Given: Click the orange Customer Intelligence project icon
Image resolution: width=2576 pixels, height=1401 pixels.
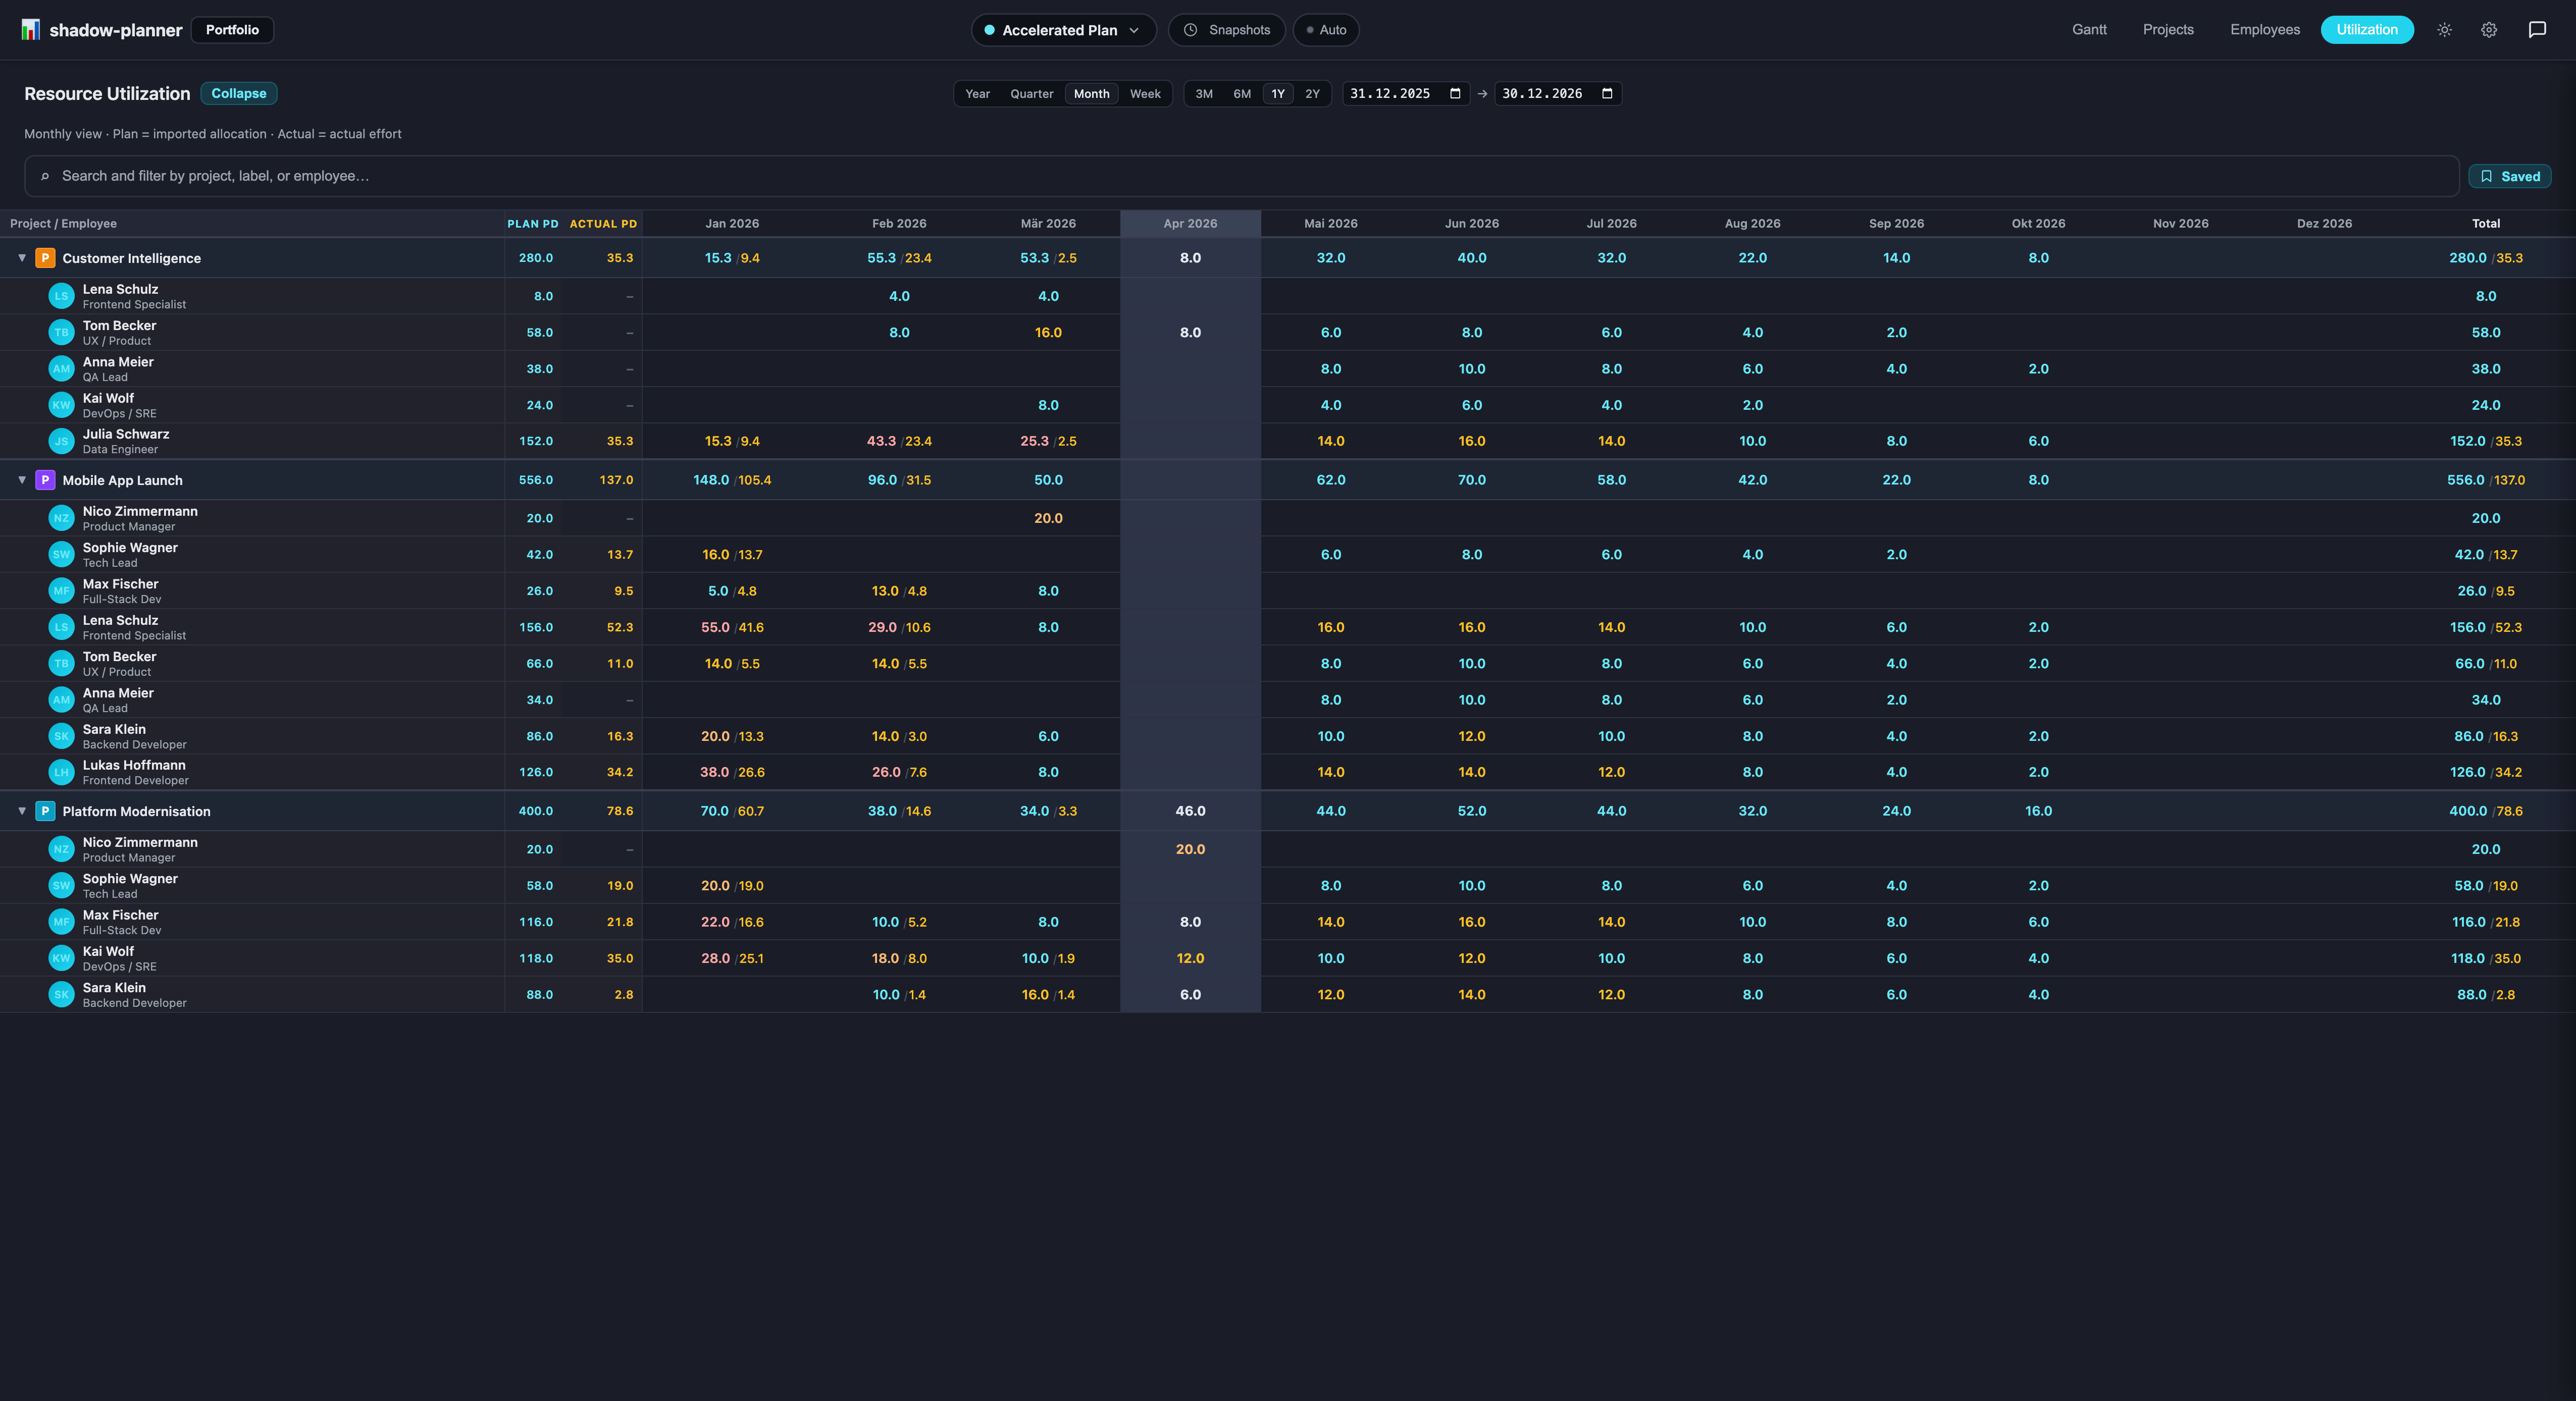Looking at the screenshot, I should [45, 258].
